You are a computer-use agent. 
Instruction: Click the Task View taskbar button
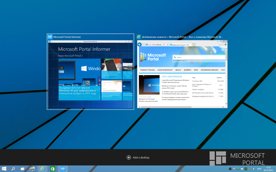coord(22,169)
